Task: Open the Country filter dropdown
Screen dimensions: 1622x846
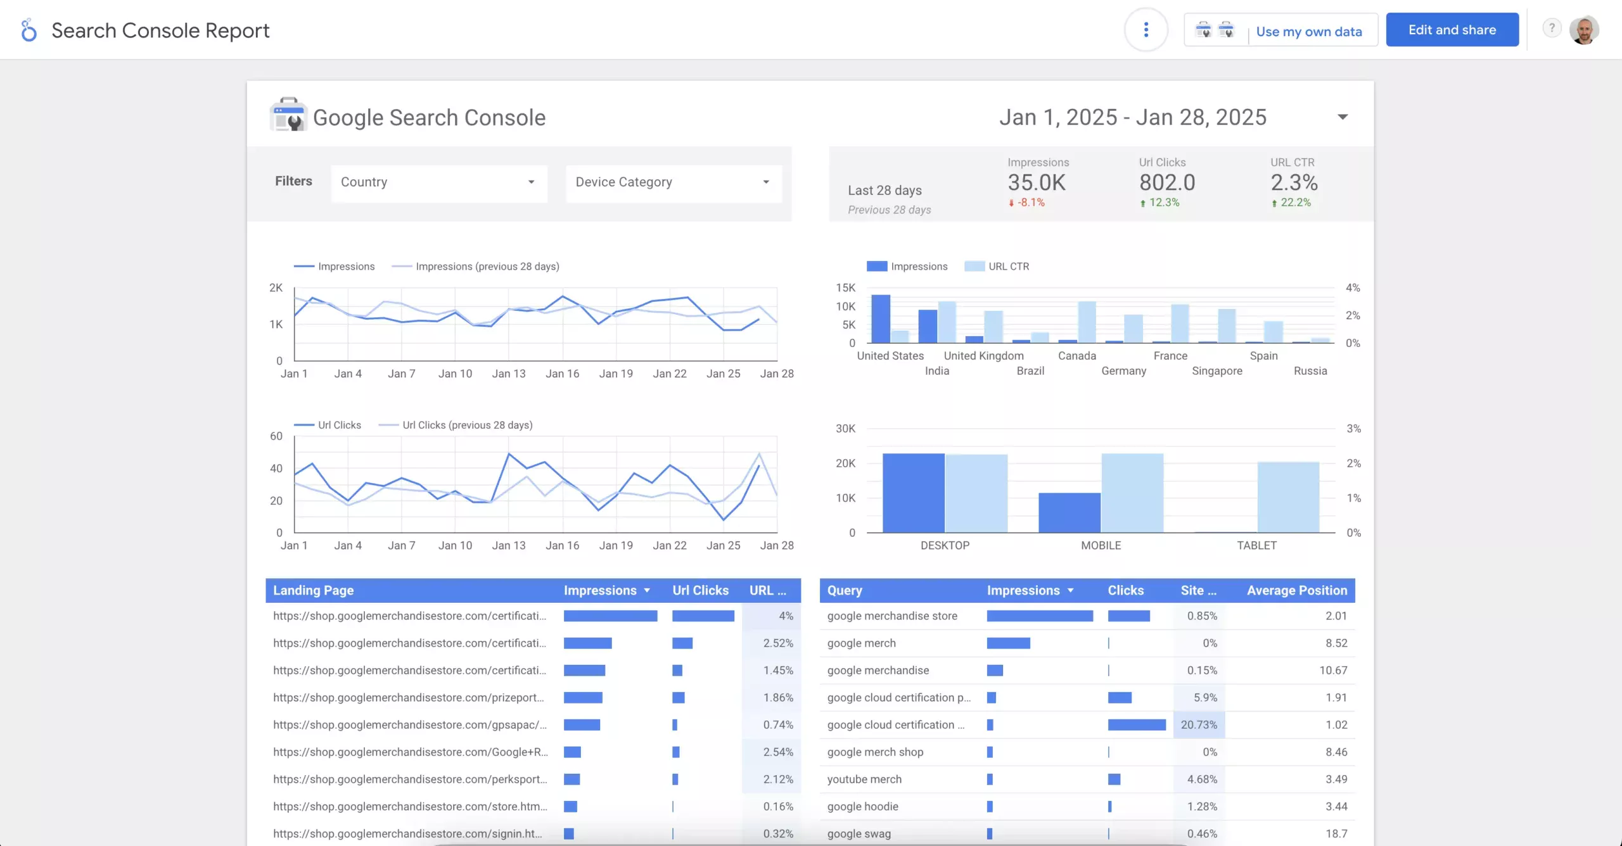Action: (438, 182)
